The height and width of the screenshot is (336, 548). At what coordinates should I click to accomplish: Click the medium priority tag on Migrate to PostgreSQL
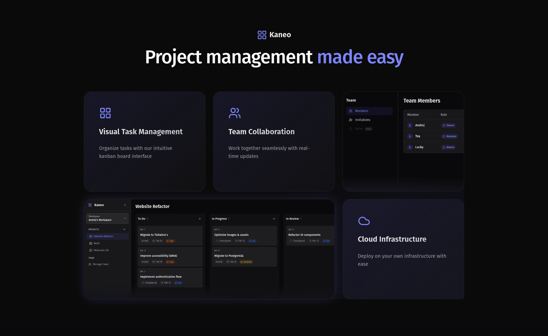[x=246, y=262]
